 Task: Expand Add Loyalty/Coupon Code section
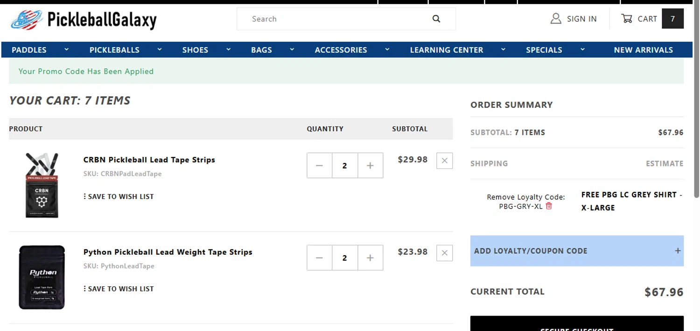tap(577, 251)
